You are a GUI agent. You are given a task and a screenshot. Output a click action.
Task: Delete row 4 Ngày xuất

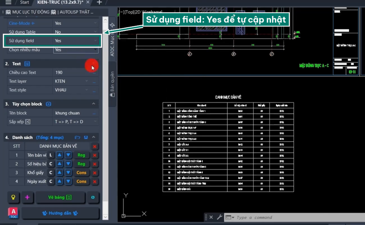[x=95, y=182]
